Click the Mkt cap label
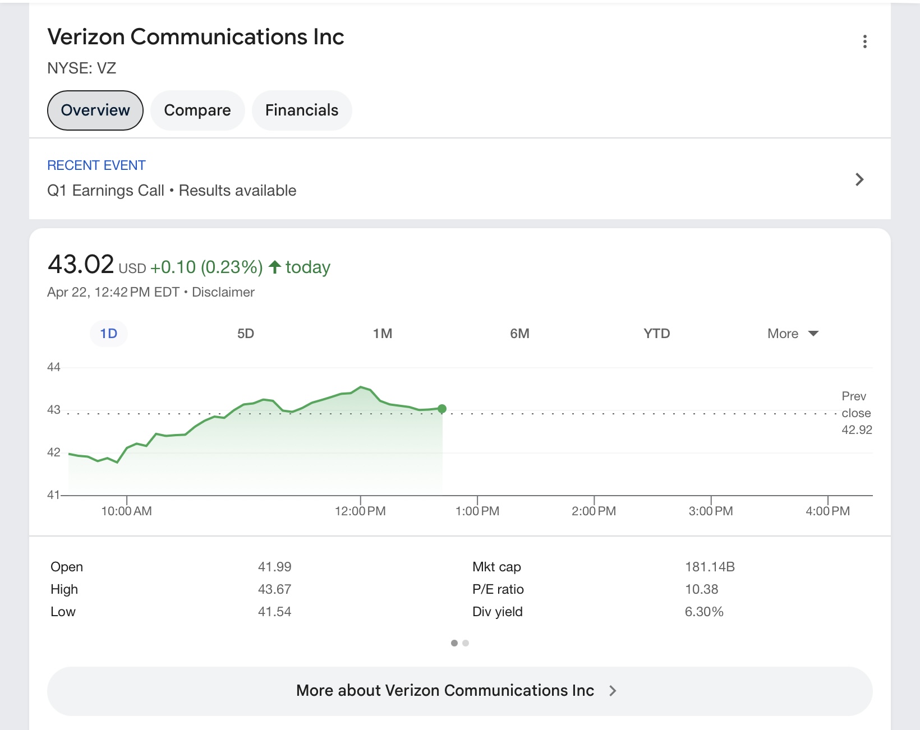The image size is (920, 730). pyautogui.click(x=497, y=567)
